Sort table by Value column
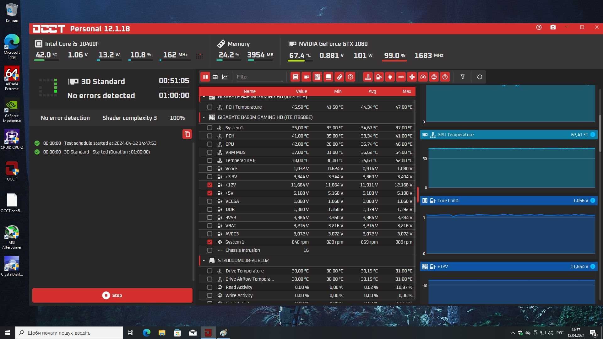 click(301, 91)
